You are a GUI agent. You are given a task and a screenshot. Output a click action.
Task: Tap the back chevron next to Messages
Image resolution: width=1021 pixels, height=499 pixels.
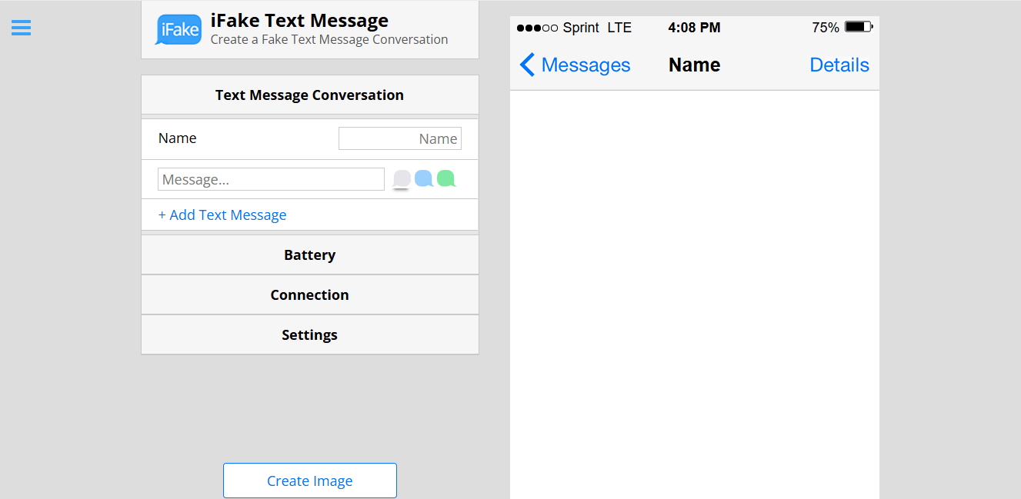(x=527, y=65)
